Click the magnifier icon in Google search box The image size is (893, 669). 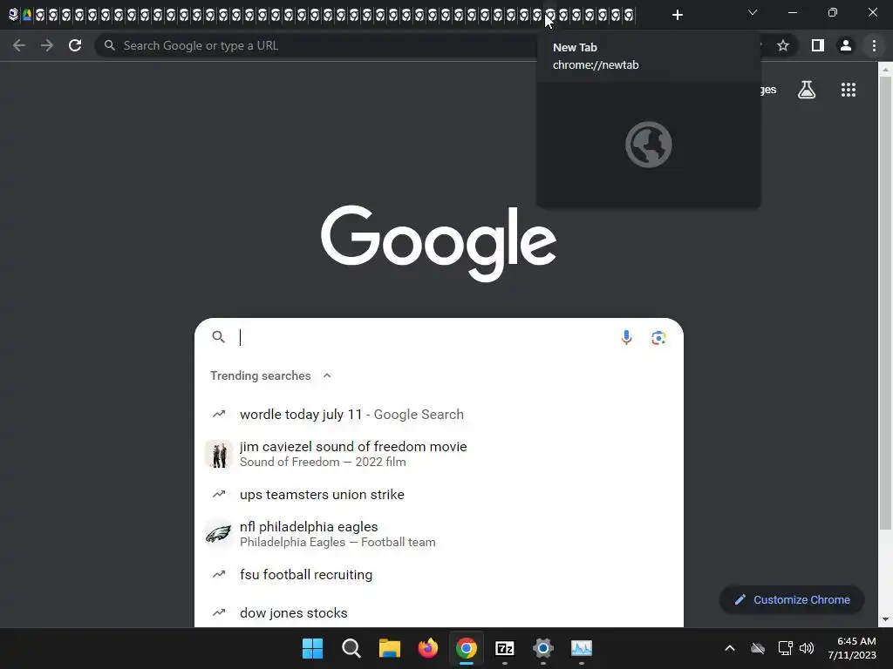coord(219,337)
